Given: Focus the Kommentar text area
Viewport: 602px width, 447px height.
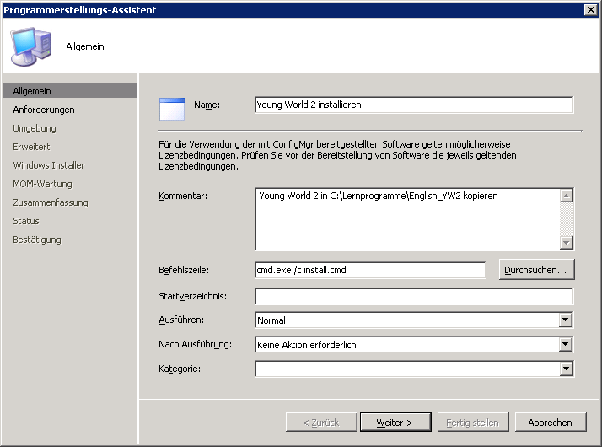Looking at the screenshot, I should [406, 219].
